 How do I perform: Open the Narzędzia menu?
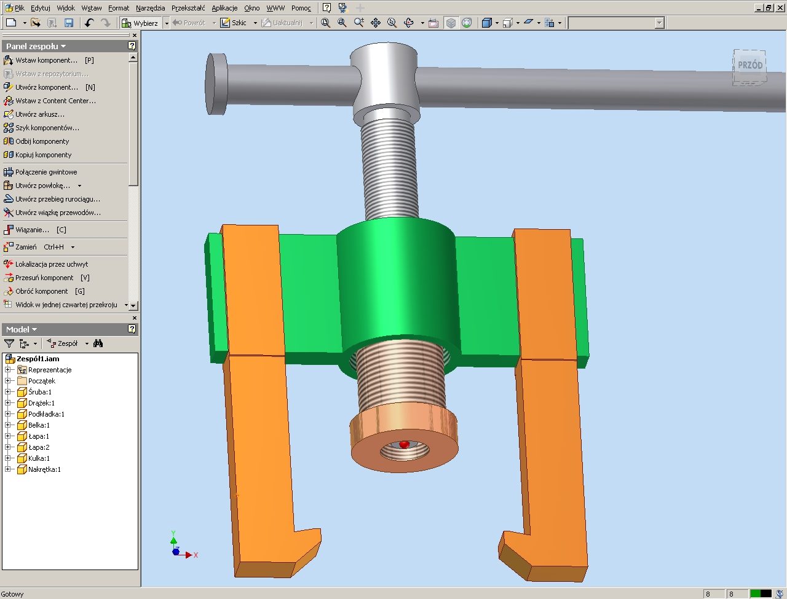151,8
